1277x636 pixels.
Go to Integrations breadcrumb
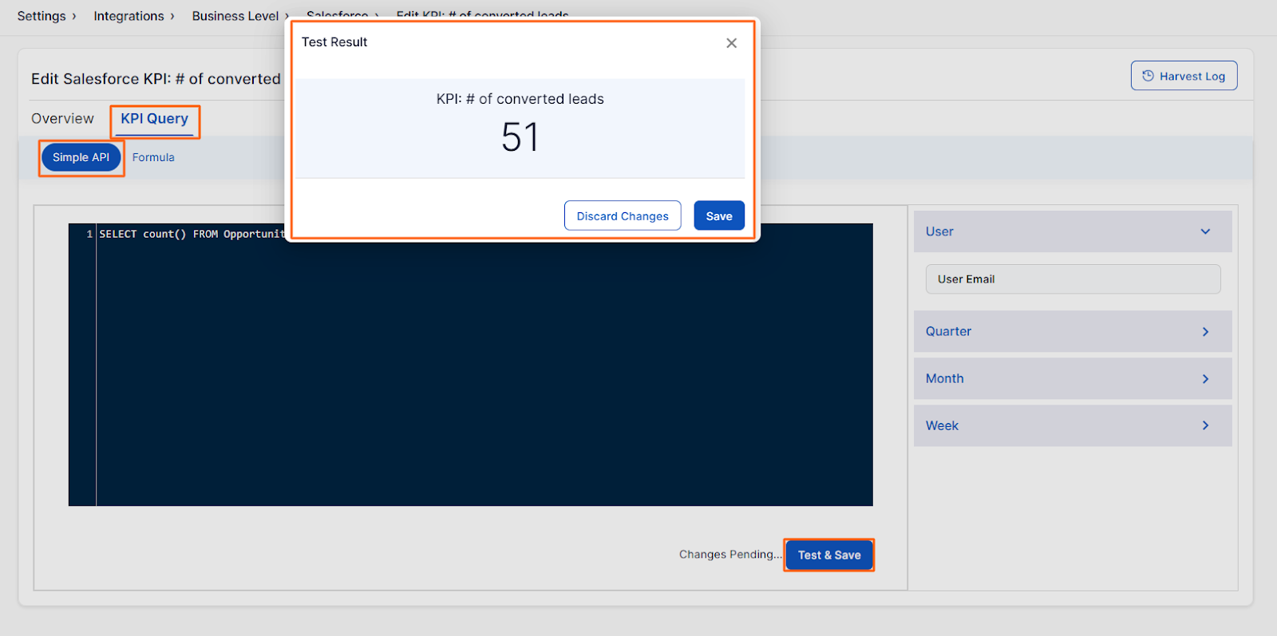coord(128,16)
